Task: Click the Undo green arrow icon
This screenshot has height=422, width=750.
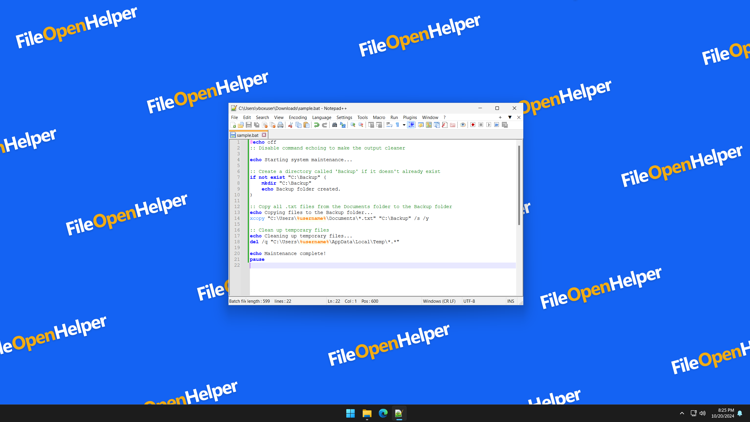Action: pos(316,125)
